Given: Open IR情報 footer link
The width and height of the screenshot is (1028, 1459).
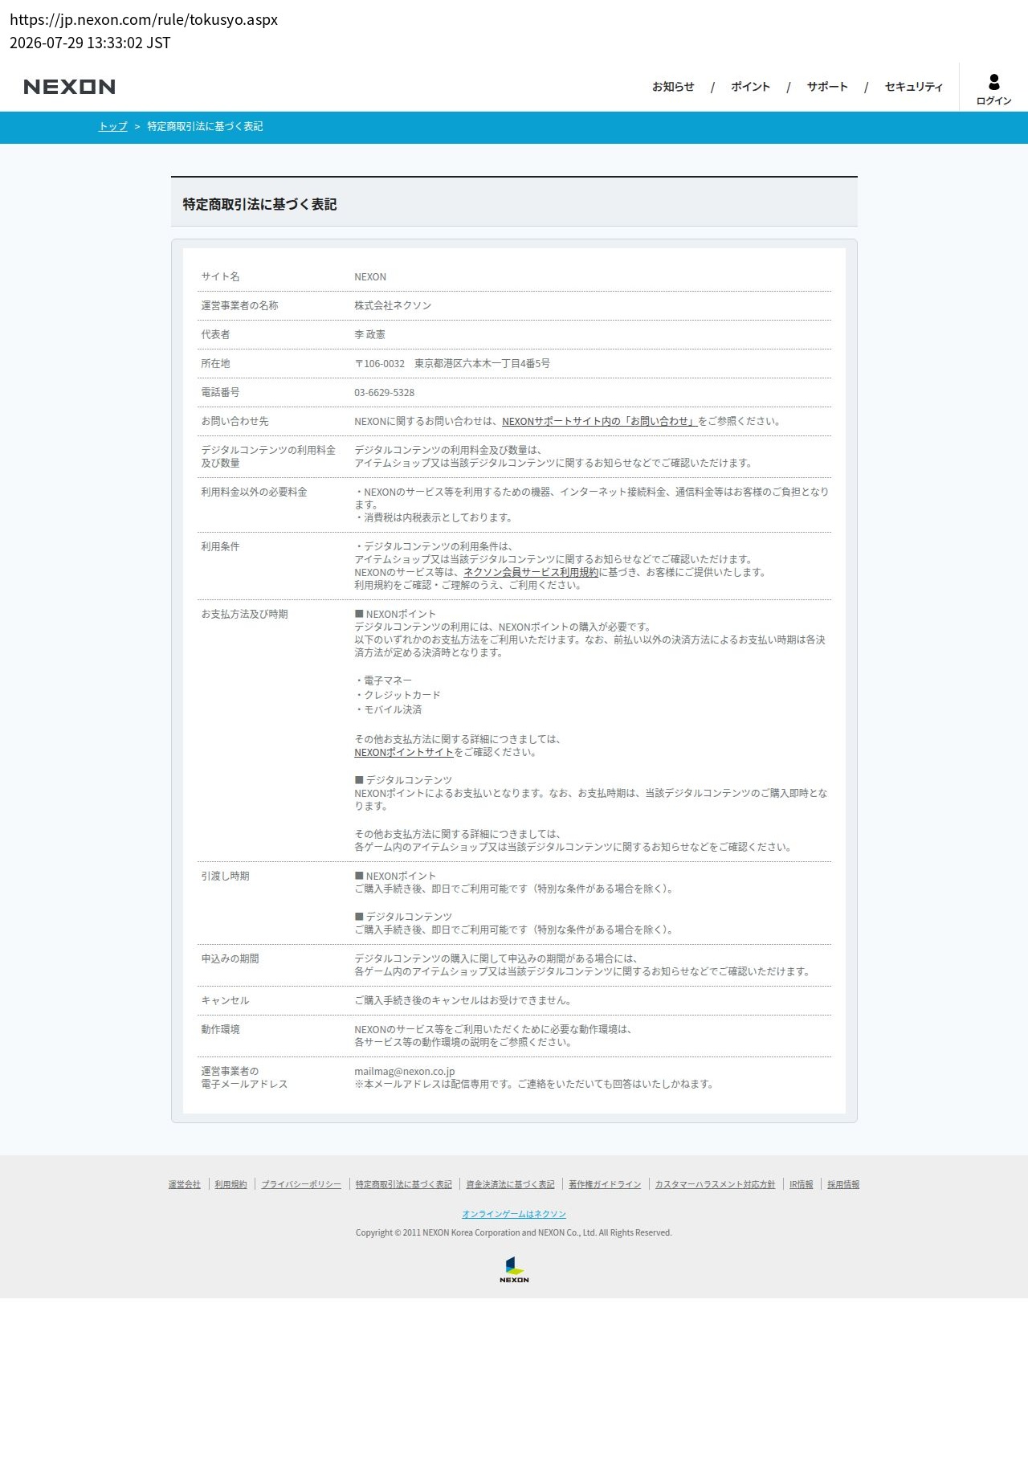Looking at the screenshot, I should [x=802, y=1185].
